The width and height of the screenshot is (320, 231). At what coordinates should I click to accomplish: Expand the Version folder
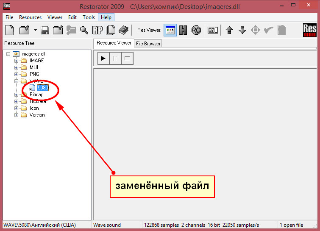pyautogui.click(x=17, y=115)
